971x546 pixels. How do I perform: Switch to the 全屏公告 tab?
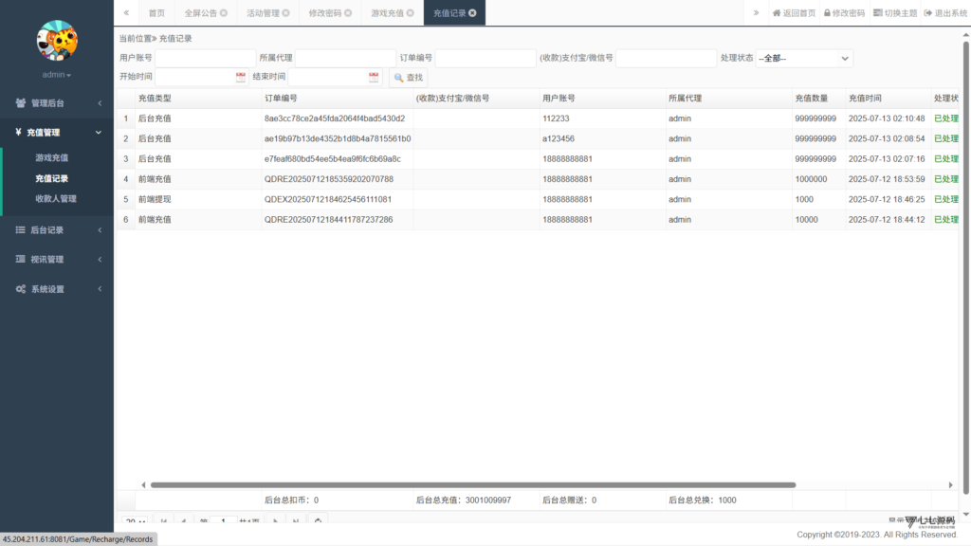(x=201, y=13)
